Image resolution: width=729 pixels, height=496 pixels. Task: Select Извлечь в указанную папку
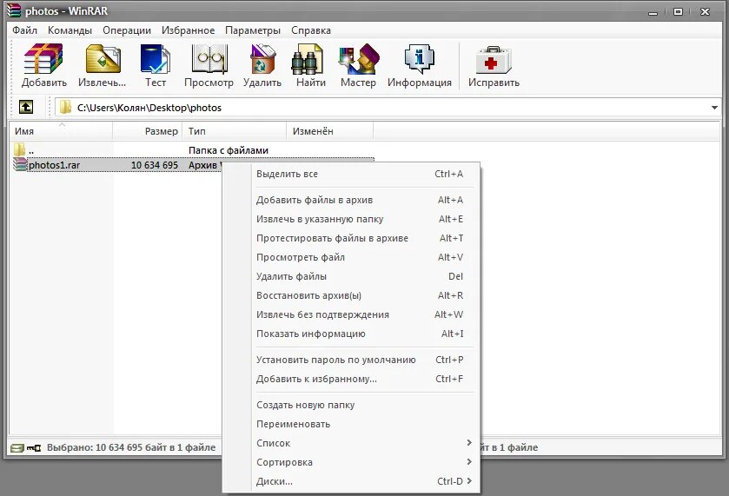360,219
